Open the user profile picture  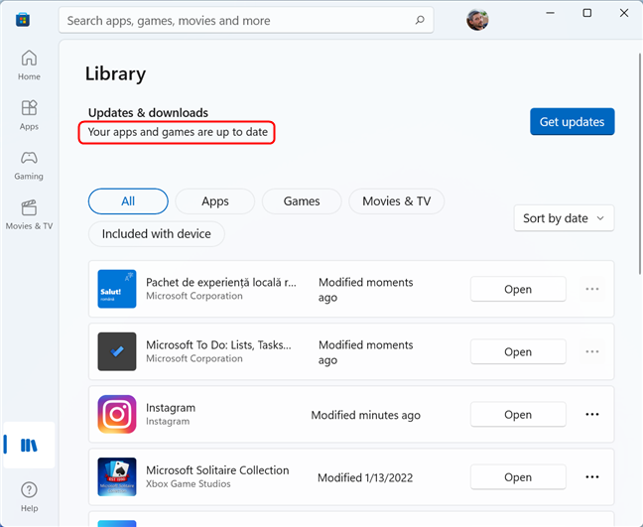tap(477, 20)
